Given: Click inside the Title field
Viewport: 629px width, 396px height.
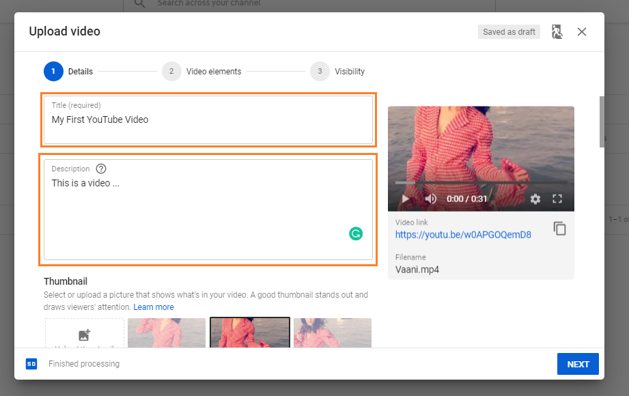Looking at the screenshot, I should tap(208, 119).
